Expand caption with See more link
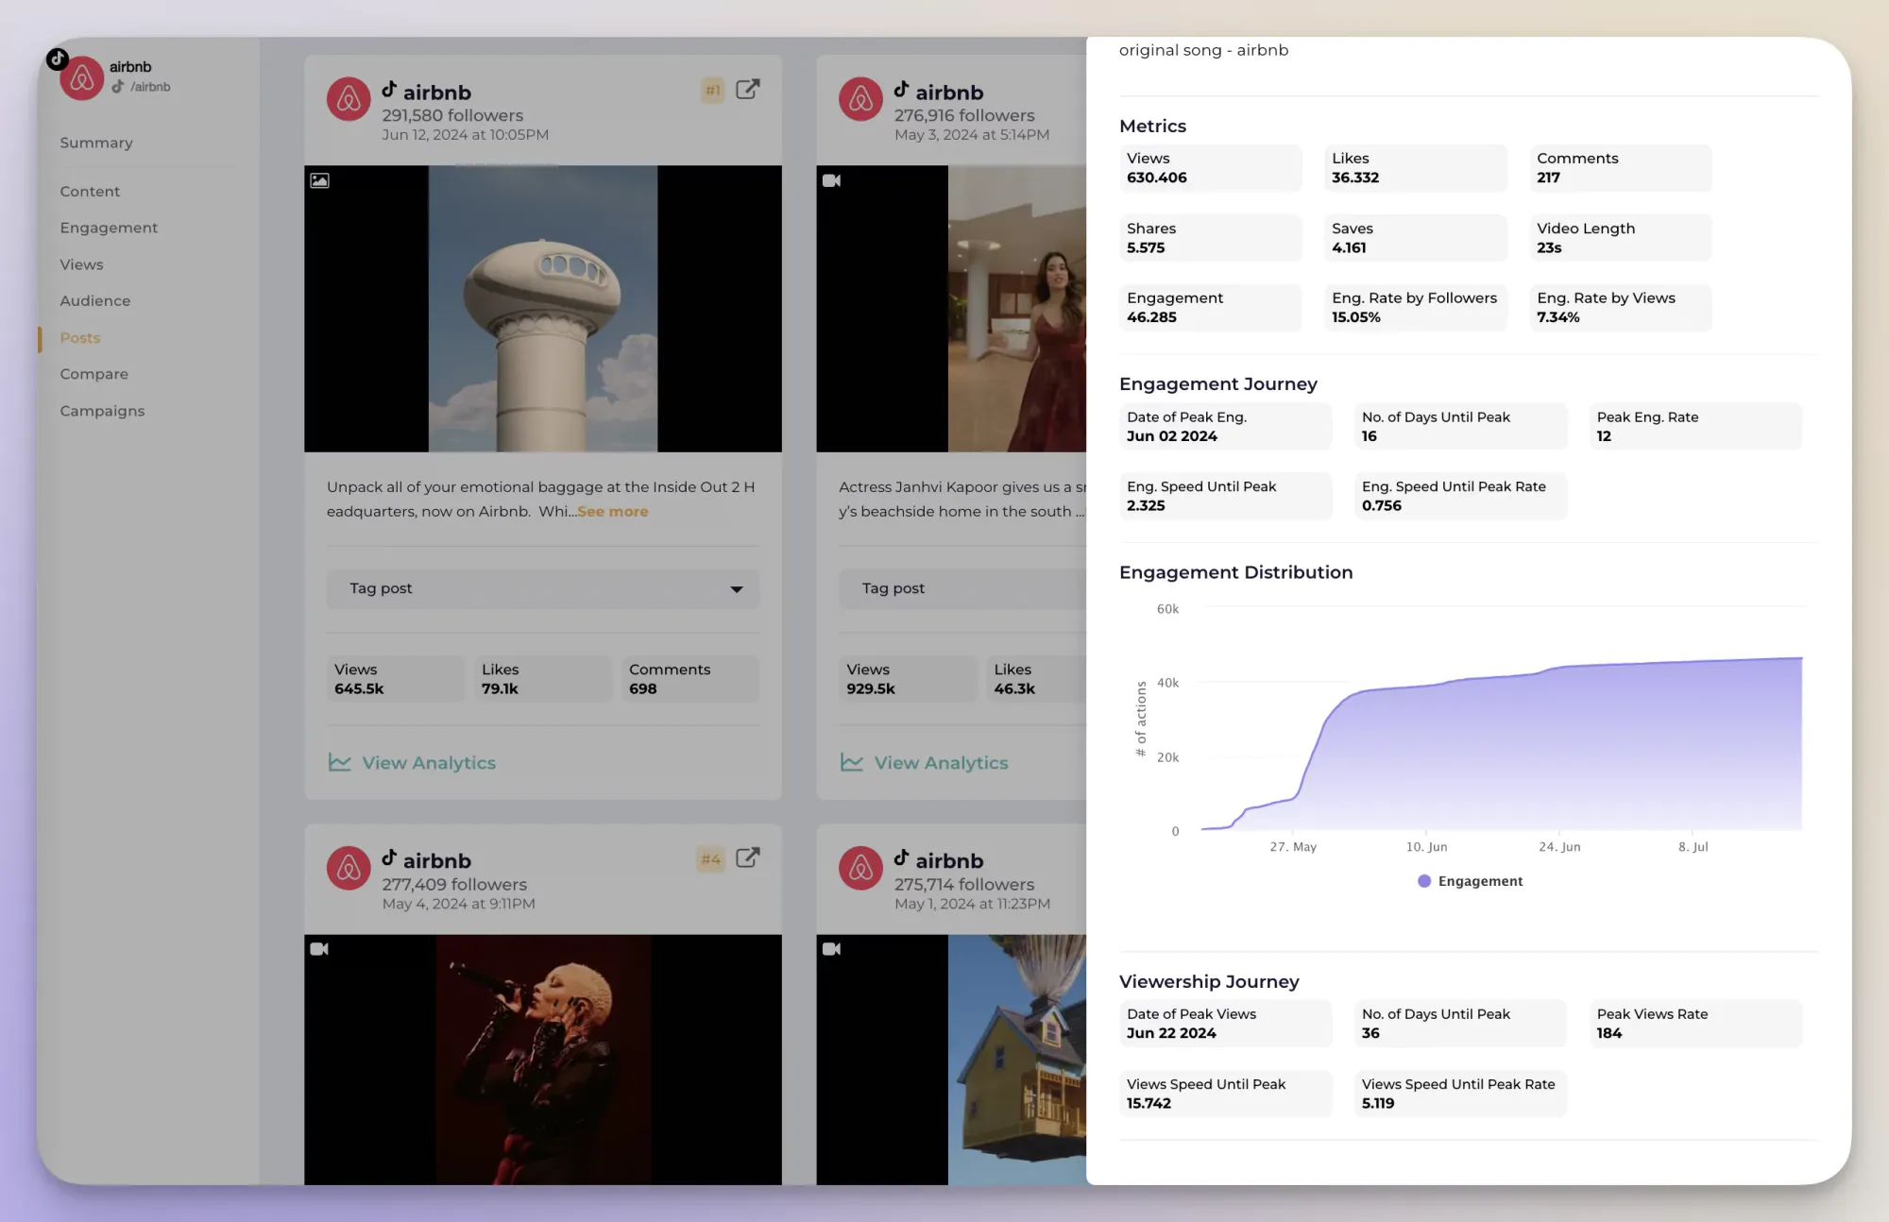Viewport: 1889px width, 1222px height. coord(613,512)
